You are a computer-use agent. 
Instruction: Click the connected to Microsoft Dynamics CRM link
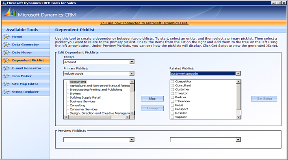point(144,23)
